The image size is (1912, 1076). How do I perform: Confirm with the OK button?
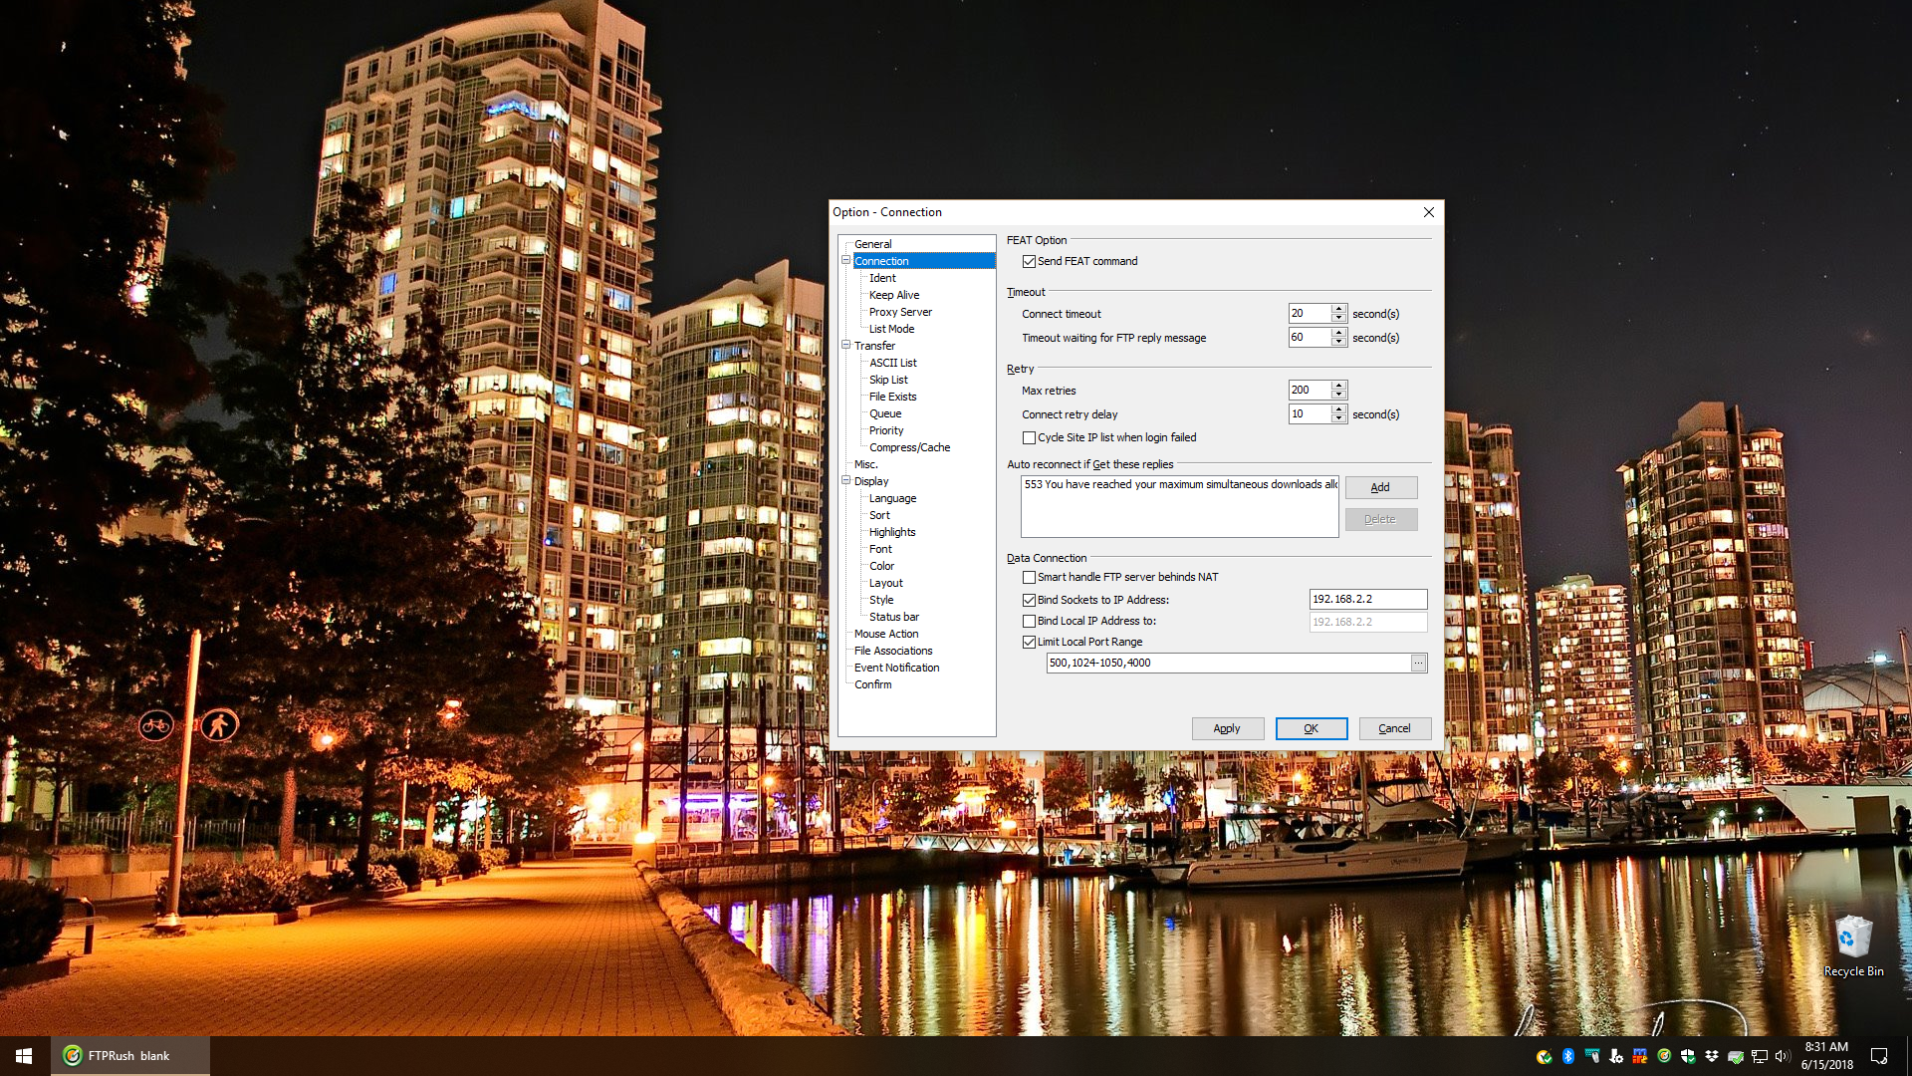coord(1312,729)
